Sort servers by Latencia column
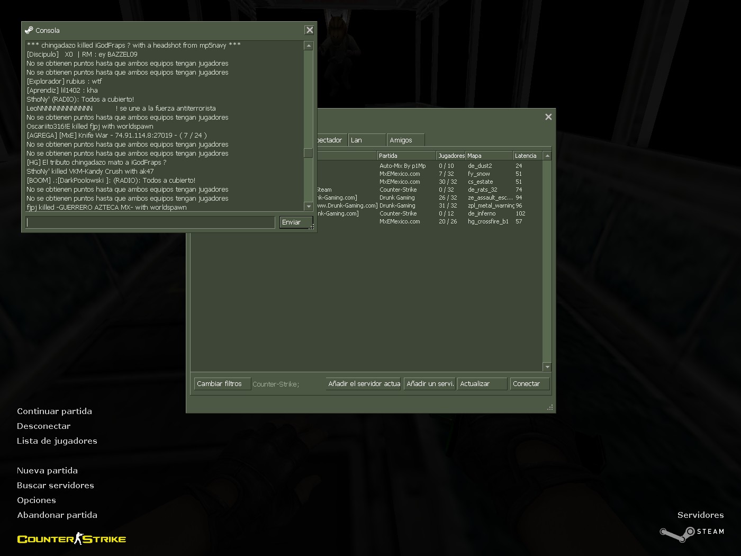741x556 pixels. click(x=528, y=156)
